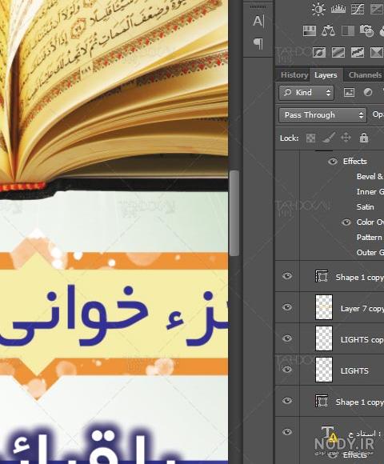Select the Bevel & Emboss effect
Screen dimensions: 384x464
[370, 176]
